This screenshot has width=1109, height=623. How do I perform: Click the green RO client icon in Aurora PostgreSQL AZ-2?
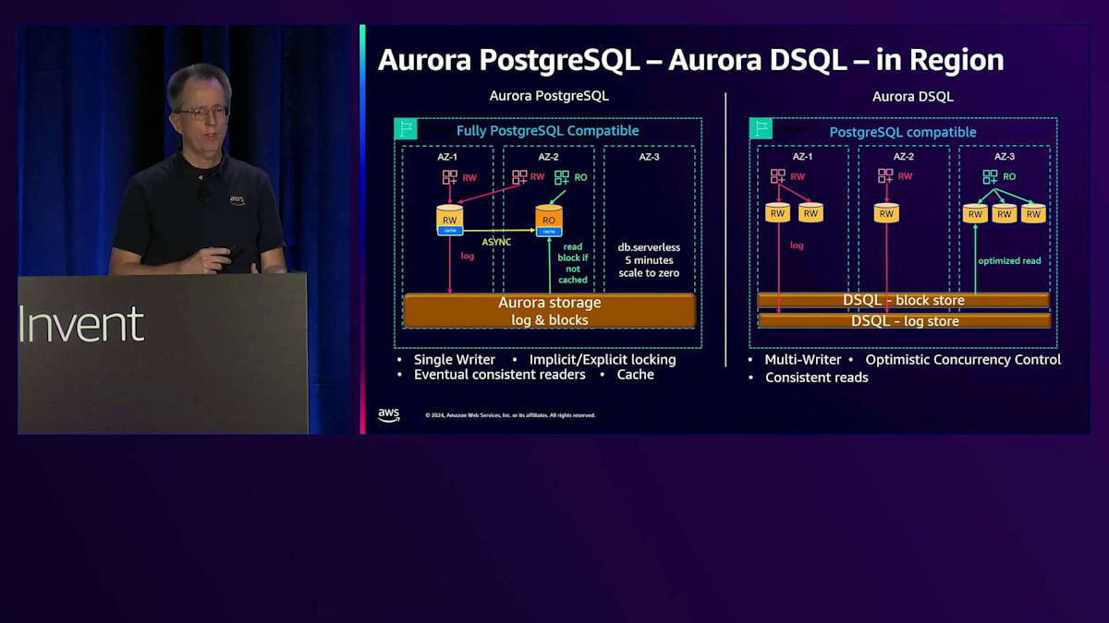click(563, 177)
